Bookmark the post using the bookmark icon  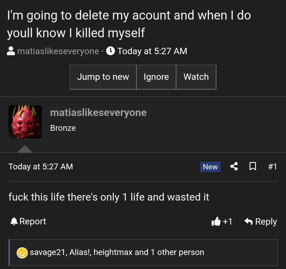[x=253, y=166]
